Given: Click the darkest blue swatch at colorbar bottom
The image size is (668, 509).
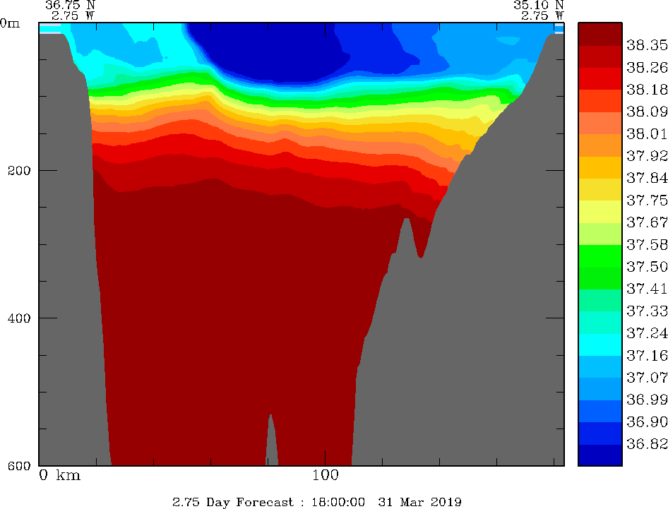Looking at the screenshot, I should tap(600, 455).
